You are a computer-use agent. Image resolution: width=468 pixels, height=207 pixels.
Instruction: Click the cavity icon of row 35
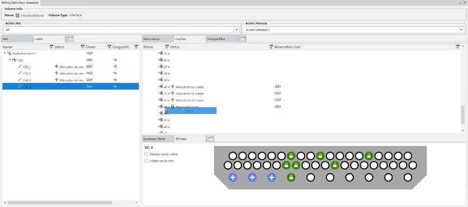pyautogui.click(x=160, y=54)
